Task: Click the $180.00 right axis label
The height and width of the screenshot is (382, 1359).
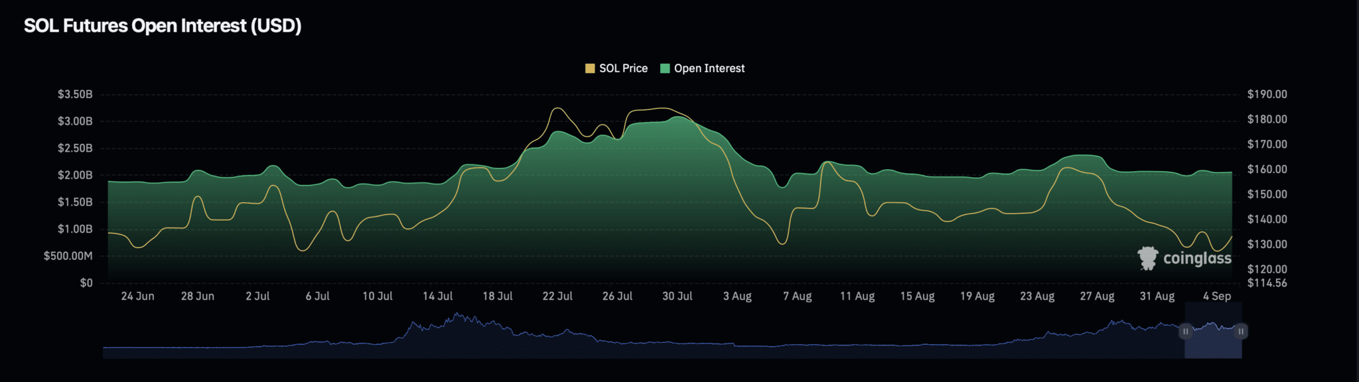Action: pyautogui.click(x=1267, y=119)
